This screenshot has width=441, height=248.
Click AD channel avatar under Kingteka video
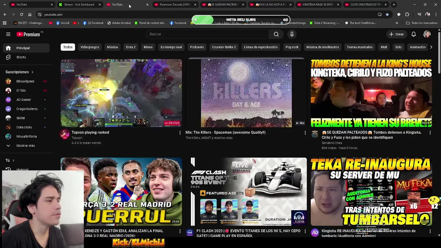coord(315,233)
